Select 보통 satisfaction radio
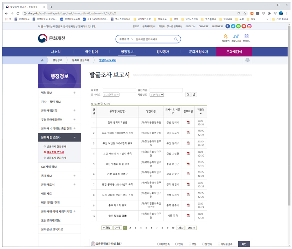This screenshot has height=249, width=292. (190, 244)
